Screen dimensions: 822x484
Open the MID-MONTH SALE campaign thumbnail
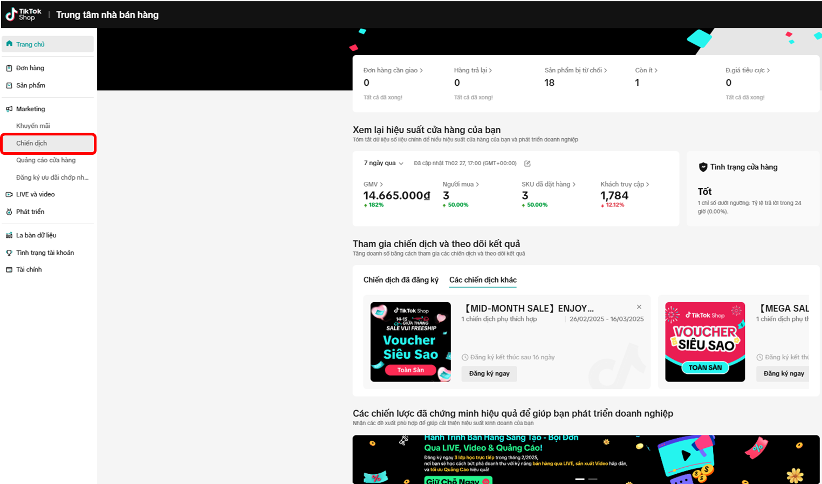coord(410,342)
